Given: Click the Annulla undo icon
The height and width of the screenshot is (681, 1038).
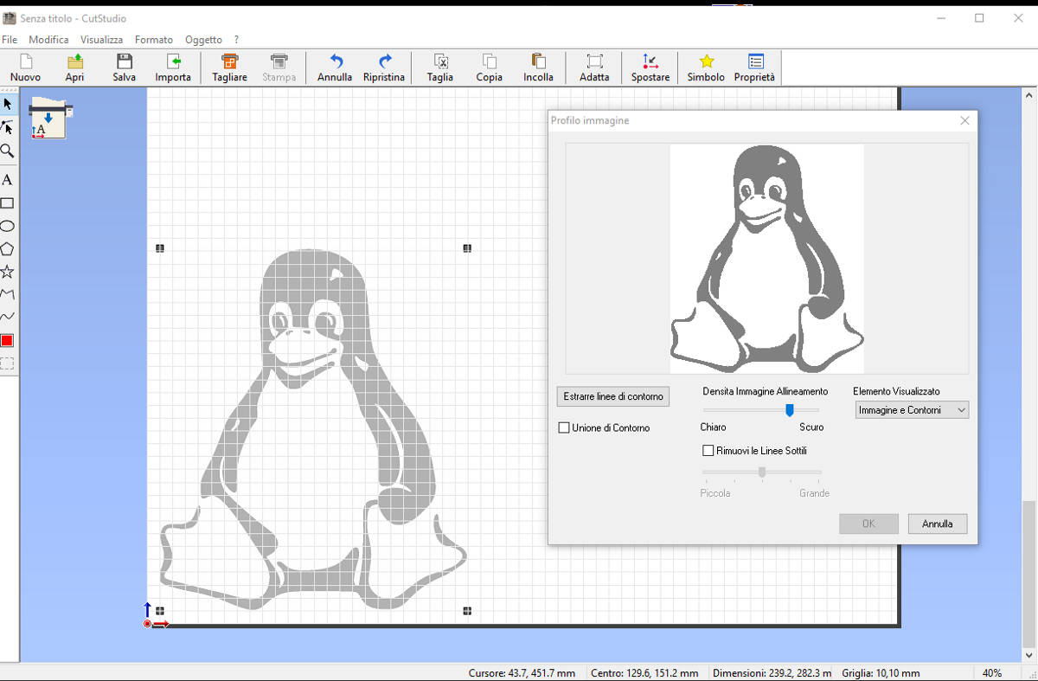Looking at the screenshot, I should click(x=335, y=67).
